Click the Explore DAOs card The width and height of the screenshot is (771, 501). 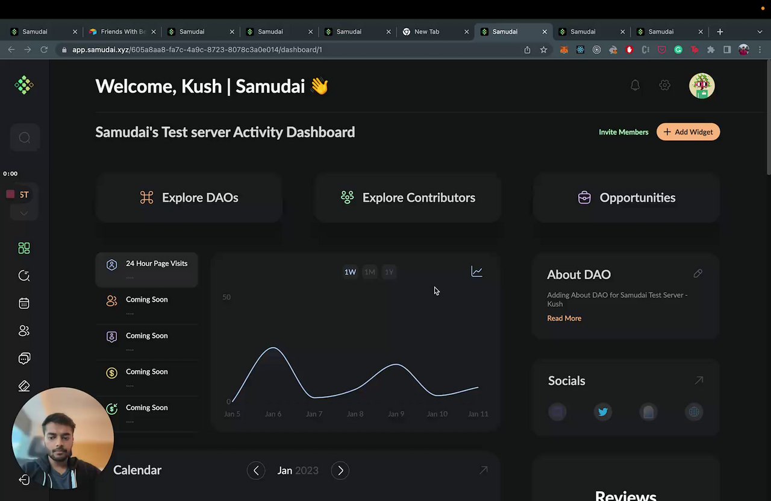pos(189,198)
